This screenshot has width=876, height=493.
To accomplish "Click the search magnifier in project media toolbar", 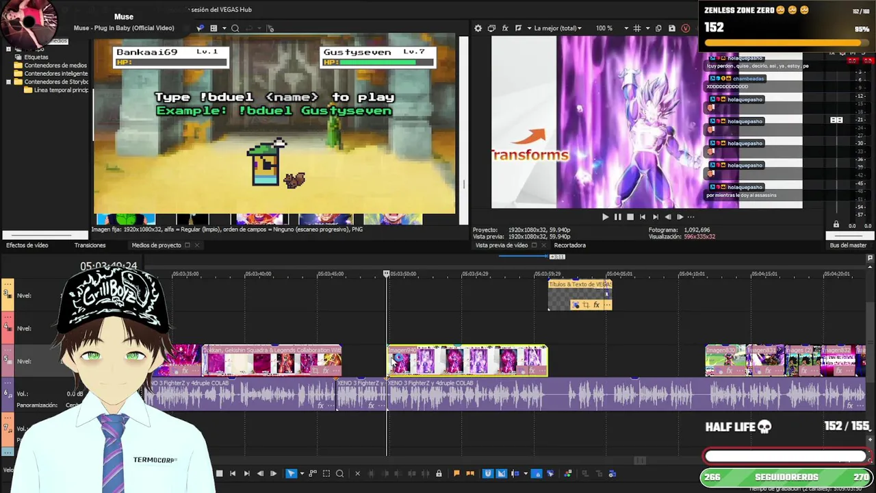I will click(x=235, y=28).
